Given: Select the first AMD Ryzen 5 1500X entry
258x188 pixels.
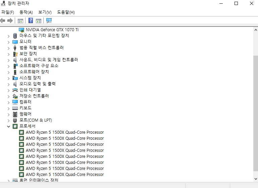Looking at the screenshot, I should (x=64, y=132).
